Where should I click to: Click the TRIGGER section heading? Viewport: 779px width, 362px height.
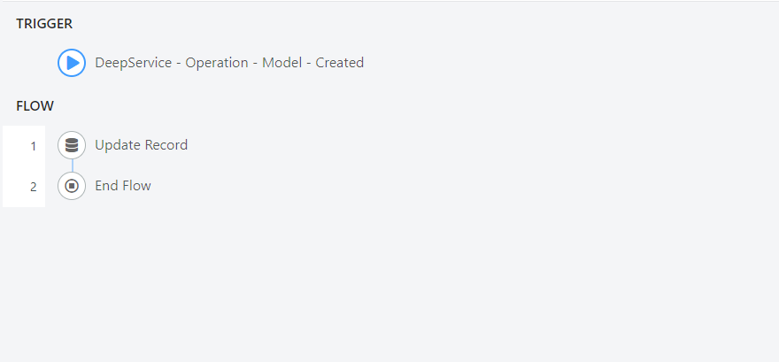tap(44, 24)
